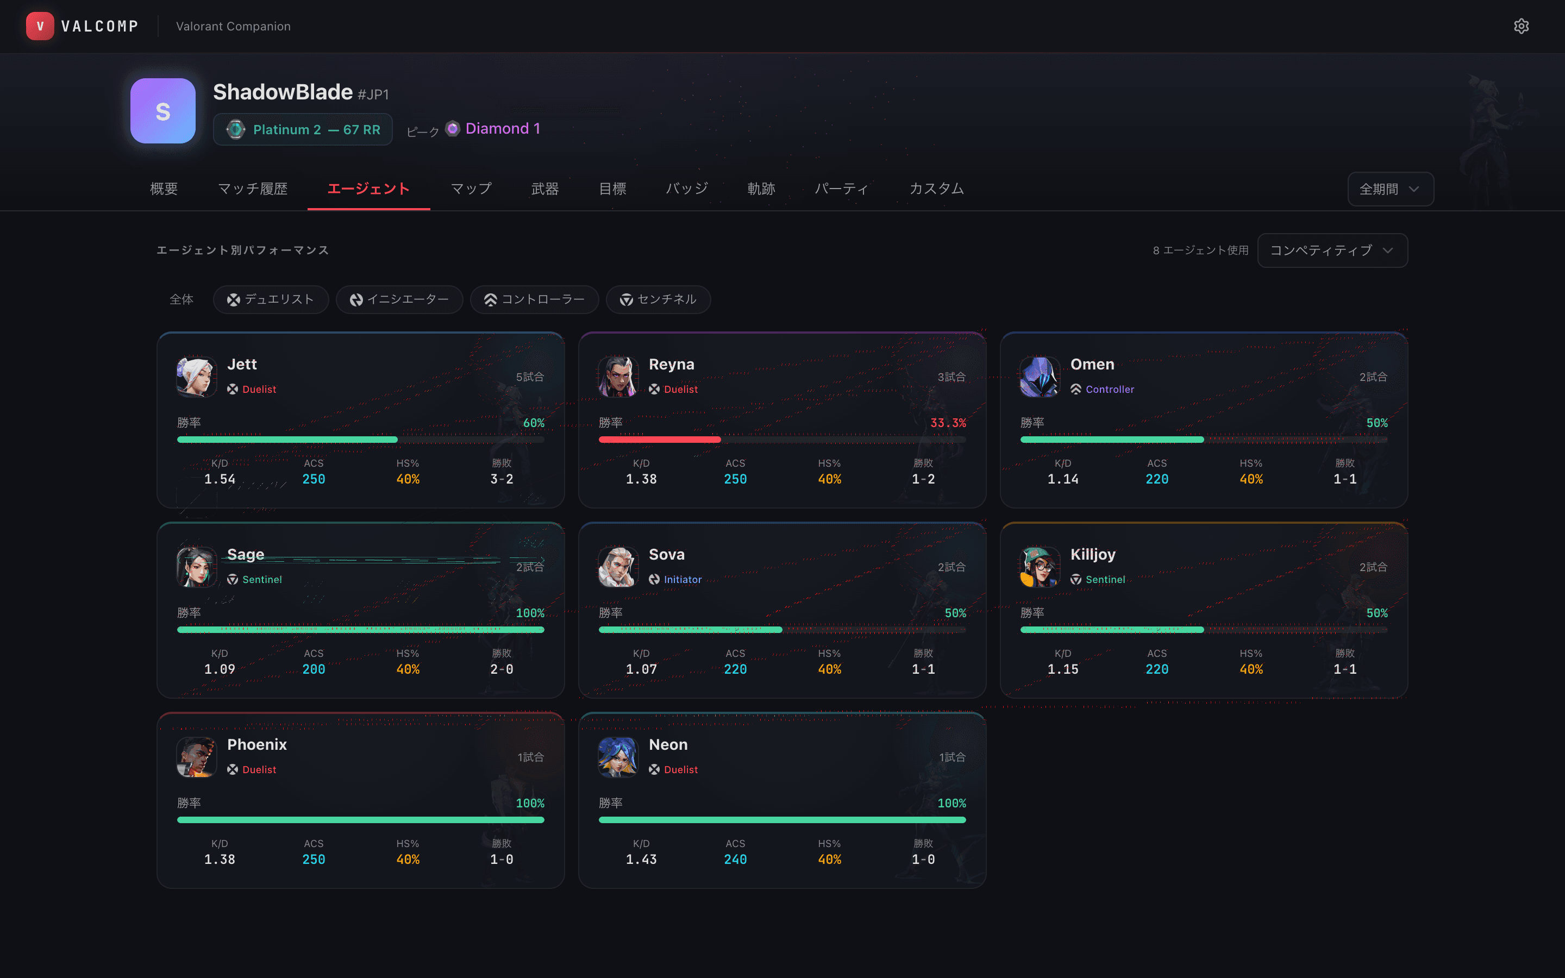Open Omen's agent portrait
Screen dimensions: 1565x978
coord(1040,376)
